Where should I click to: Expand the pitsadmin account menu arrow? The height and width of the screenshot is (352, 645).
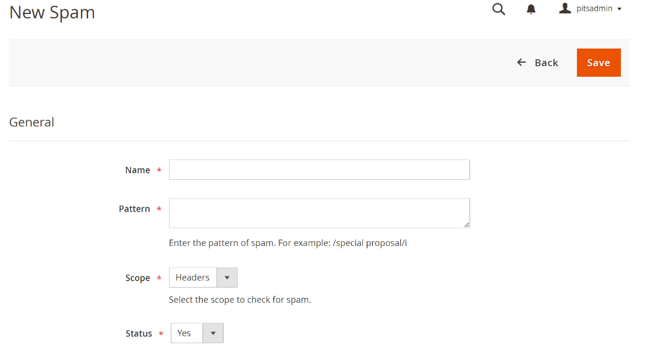pos(619,9)
